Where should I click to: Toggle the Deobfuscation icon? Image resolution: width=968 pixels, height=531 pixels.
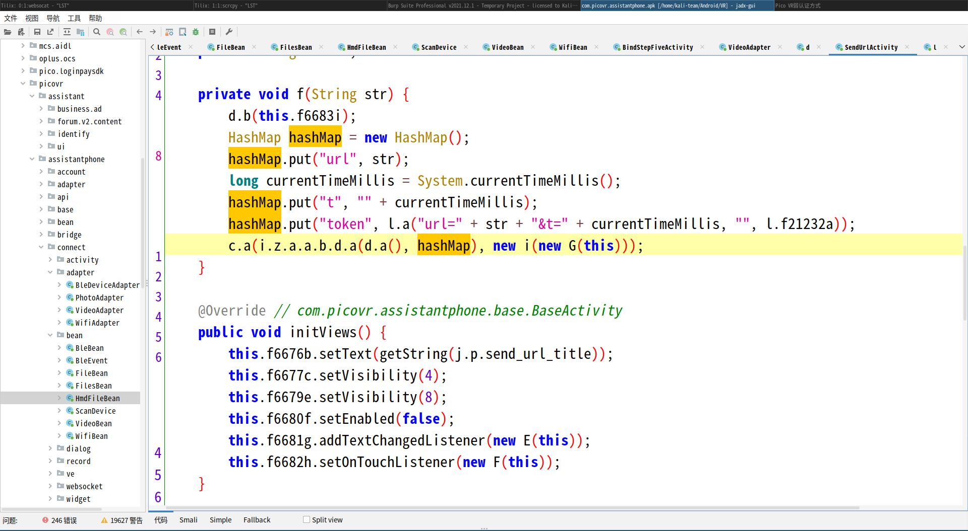pyautogui.click(x=169, y=32)
